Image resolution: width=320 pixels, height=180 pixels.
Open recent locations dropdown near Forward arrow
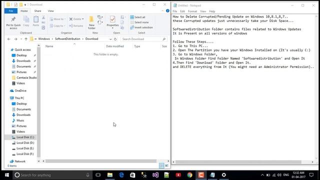click(x=21, y=39)
